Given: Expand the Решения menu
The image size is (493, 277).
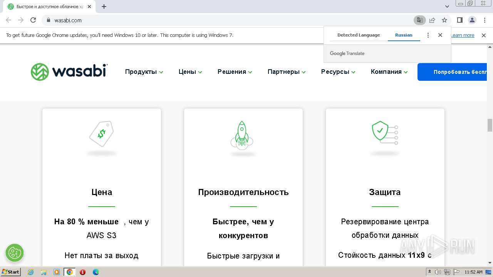Looking at the screenshot, I should [x=235, y=72].
